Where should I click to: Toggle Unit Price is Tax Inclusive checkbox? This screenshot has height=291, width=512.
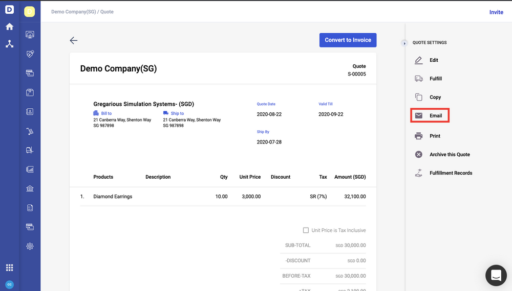pos(306,230)
